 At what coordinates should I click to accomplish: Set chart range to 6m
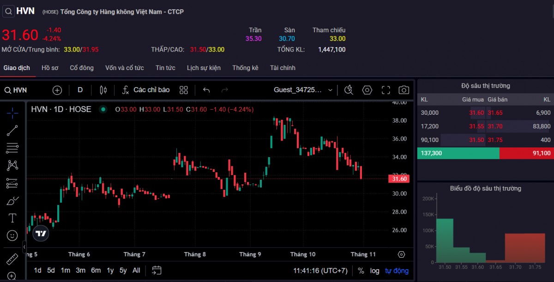[x=96, y=270]
